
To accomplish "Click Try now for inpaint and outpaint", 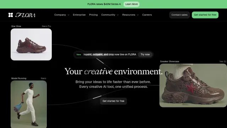I will [145, 54].
